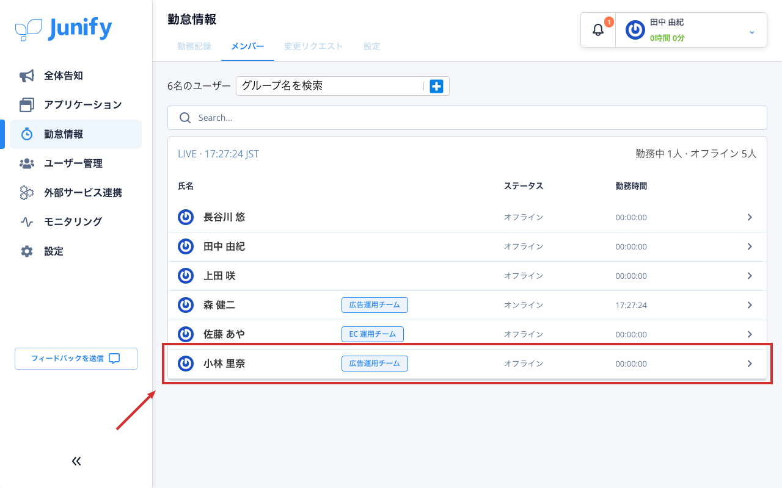The image size is (782, 488).
Task: Click the avatar icon of 上田 咲
Action: (x=186, y=276)
